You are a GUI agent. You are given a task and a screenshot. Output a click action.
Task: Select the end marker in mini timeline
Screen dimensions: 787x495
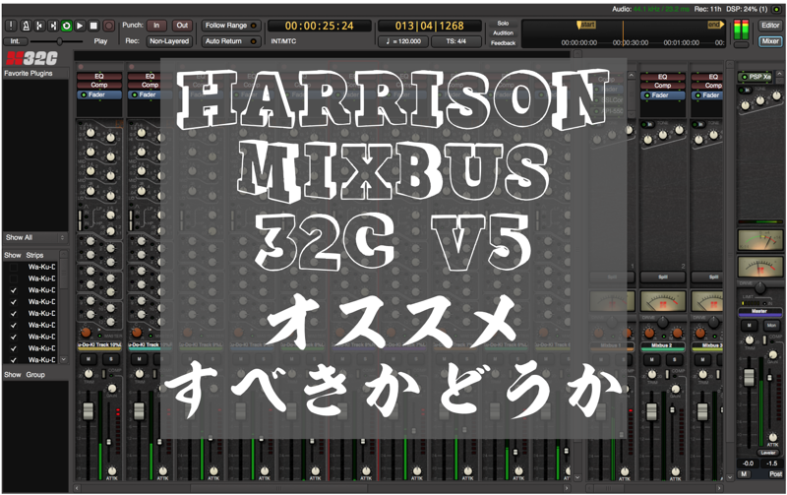[715, 24]
